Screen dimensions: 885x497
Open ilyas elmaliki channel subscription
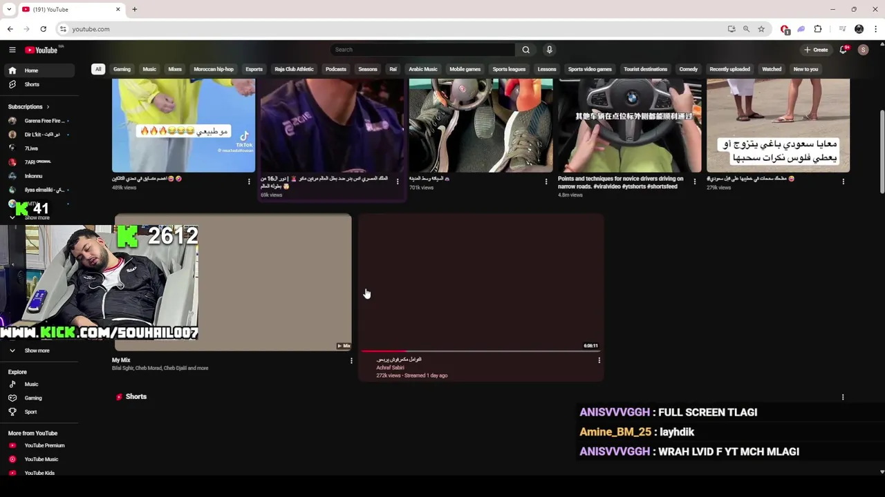click(x=40, y=190)
